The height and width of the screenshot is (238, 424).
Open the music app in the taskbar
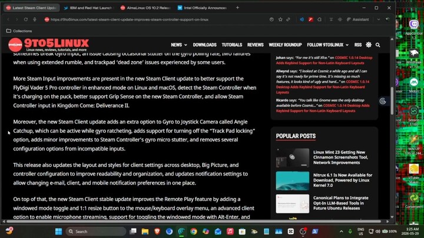(230, 232)
